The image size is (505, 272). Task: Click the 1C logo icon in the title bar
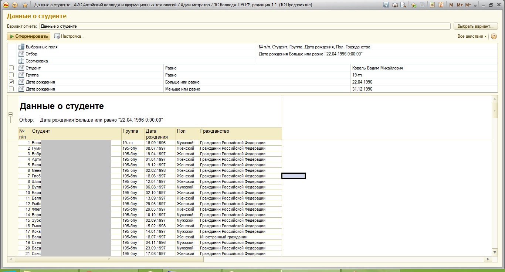[6, 5]
